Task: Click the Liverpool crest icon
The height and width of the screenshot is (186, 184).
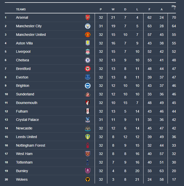Action: [x=88, y=52]
